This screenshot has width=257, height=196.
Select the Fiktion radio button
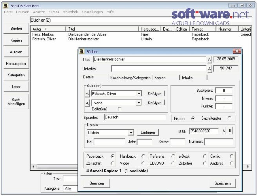click(x=193, y=118)
